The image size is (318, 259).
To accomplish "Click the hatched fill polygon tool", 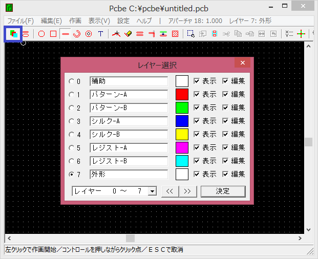I will [175, 34].
